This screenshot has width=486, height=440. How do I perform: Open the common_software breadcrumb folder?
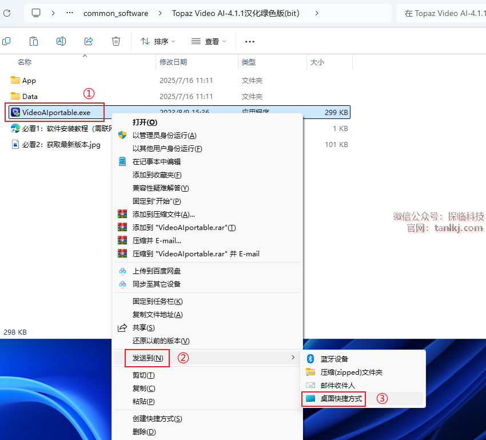[x=115, y=13]
